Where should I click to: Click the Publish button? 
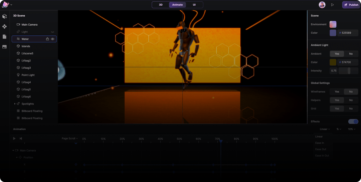coord(351,5)
